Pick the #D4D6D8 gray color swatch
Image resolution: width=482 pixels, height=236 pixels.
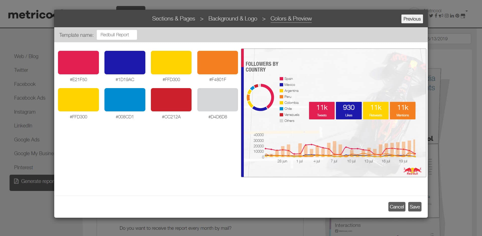pyautogui.click(x=218, y=100)
